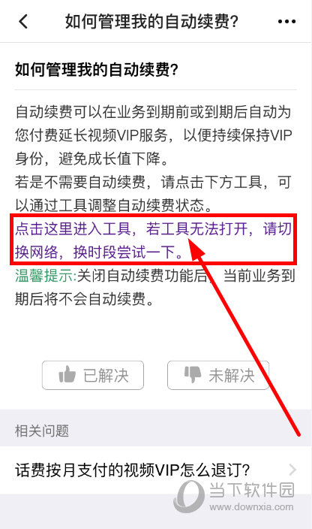This screenshot has height=529, width=312.
Task: Click the 相关问题 section header
Action: coord(42,431)
